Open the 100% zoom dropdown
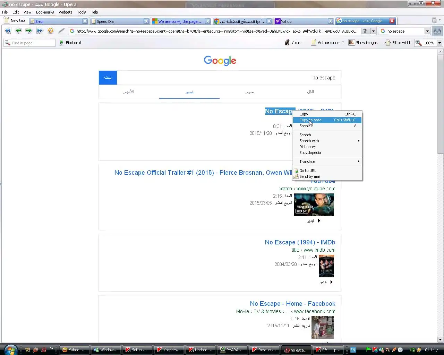The width and height of the screenshot is (444, 355). click(439, 43)
